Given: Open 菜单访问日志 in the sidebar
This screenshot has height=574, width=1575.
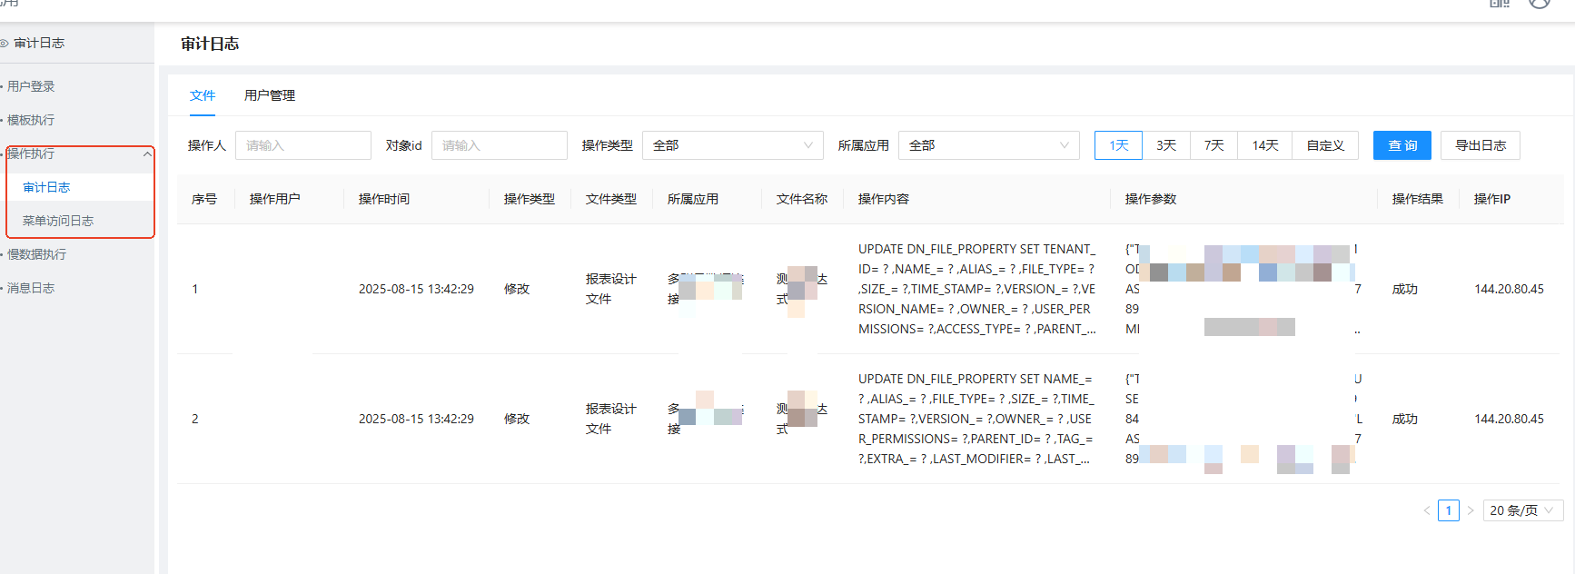Looking at the screenshot, I should [58, 221].
